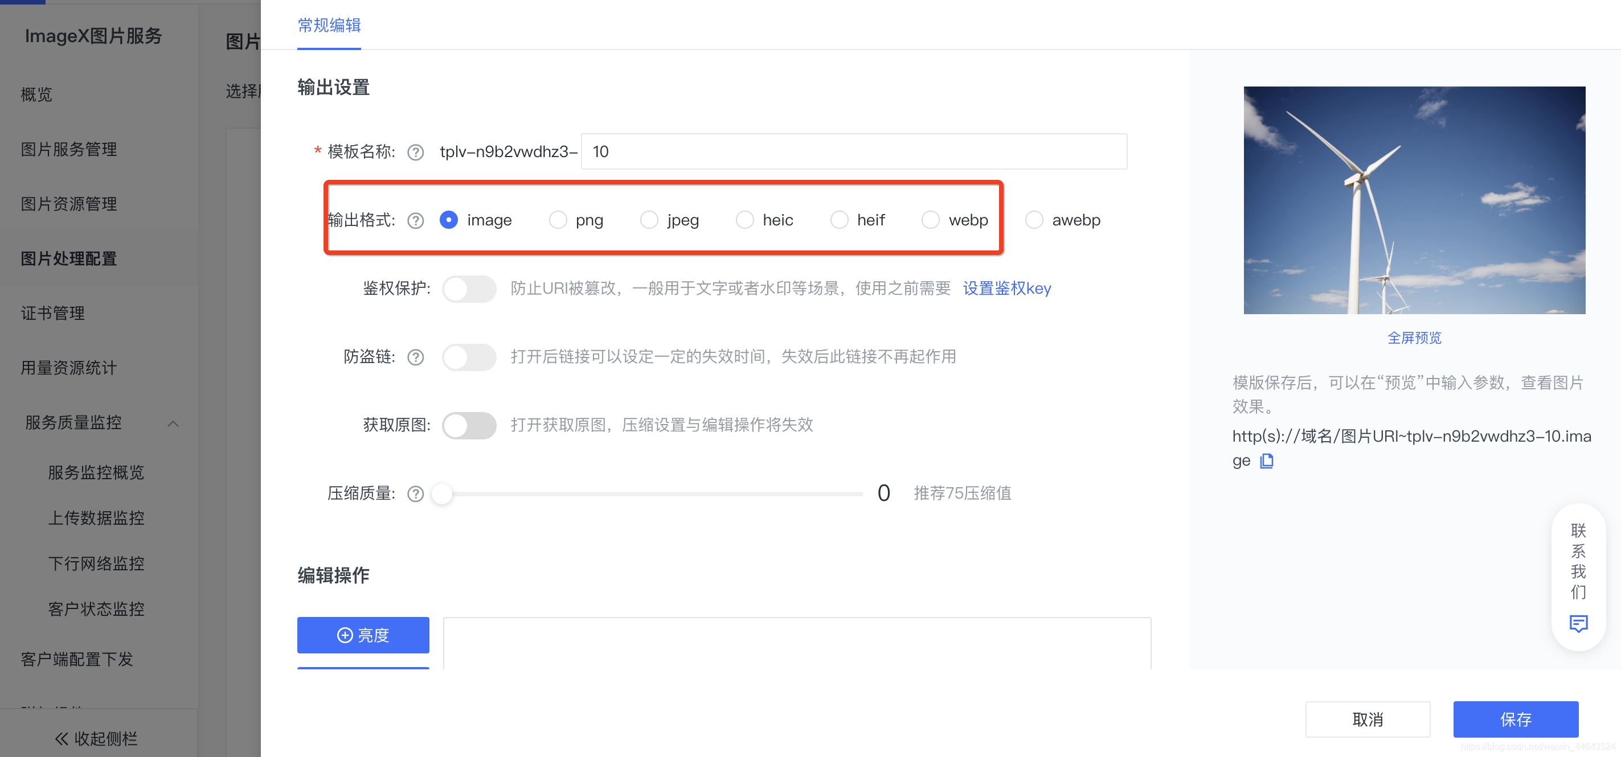Open the 设置鉴权key link
Image resolution: width=1621 pixels, height=757 pixels.
tap(1007, 289)
